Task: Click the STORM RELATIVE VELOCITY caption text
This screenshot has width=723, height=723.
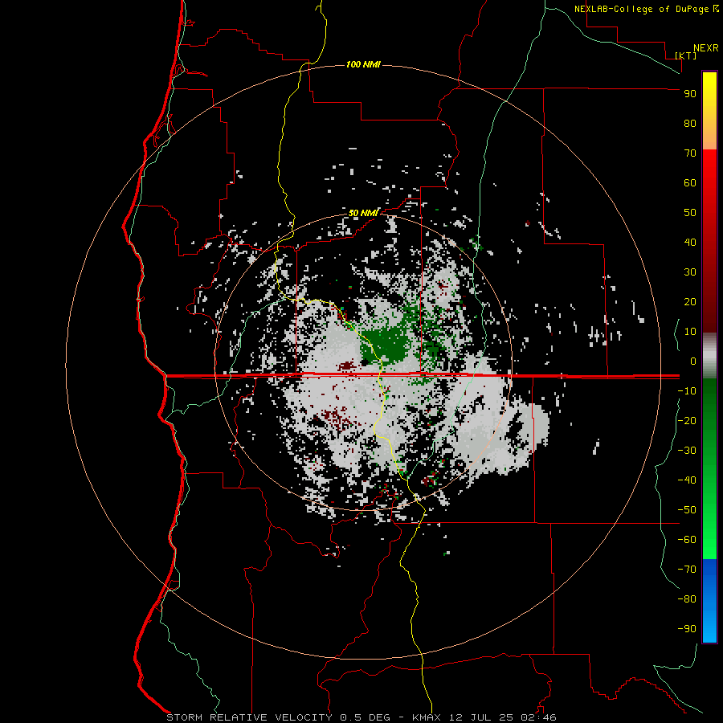Action: pyautogui.click(x=249, y=717)
